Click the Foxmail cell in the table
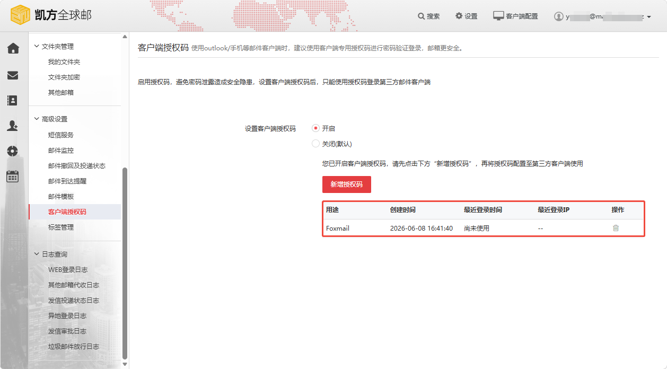The height and width of the screenshot is (369, 667). (x=338, y=229)
